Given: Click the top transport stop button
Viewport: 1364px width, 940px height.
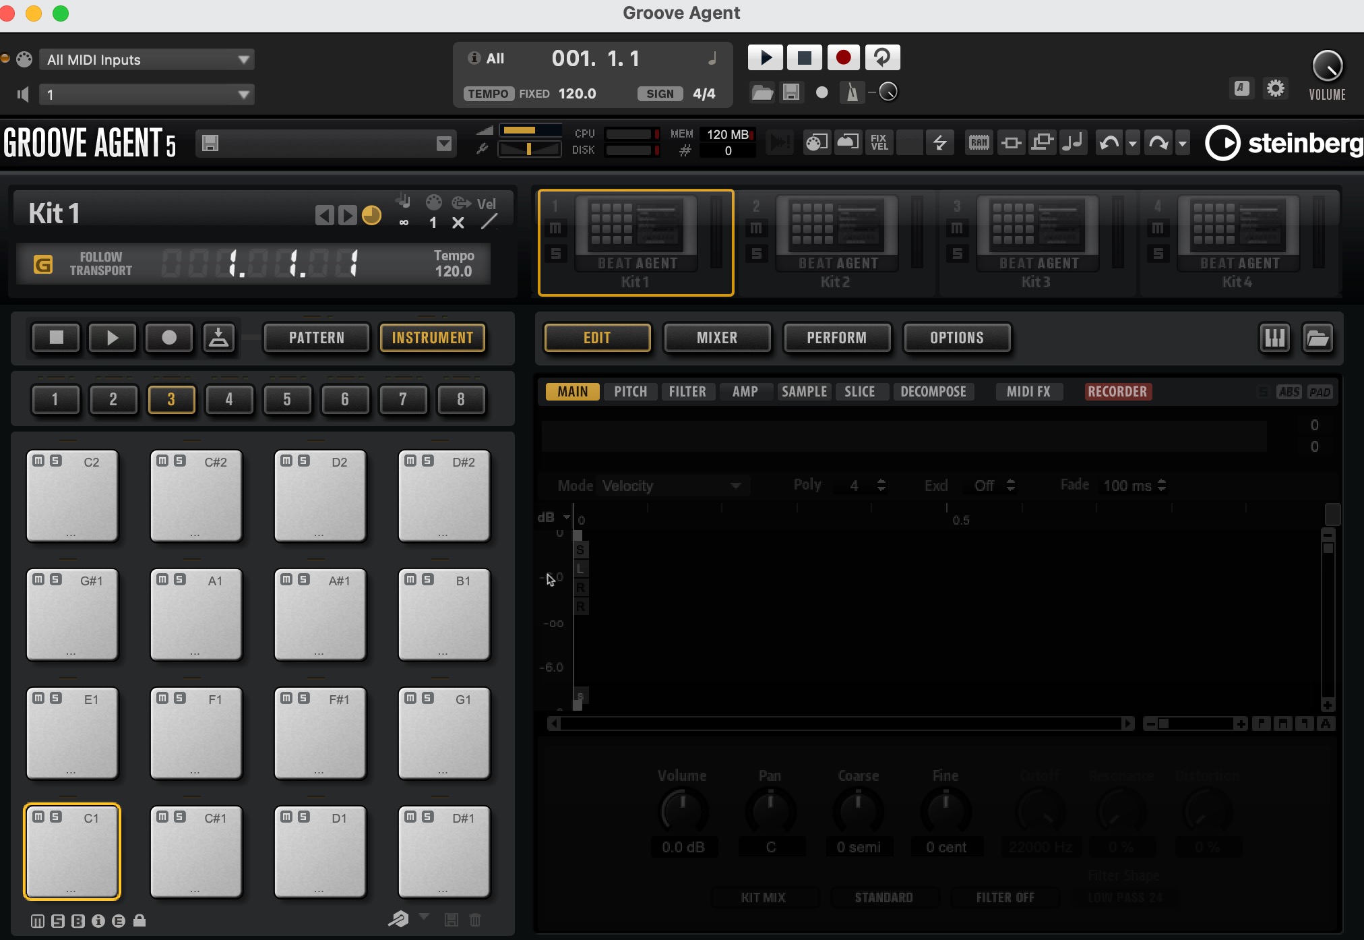Looking at the screenshot, I should pyautogui.click(x=804, y=58).
